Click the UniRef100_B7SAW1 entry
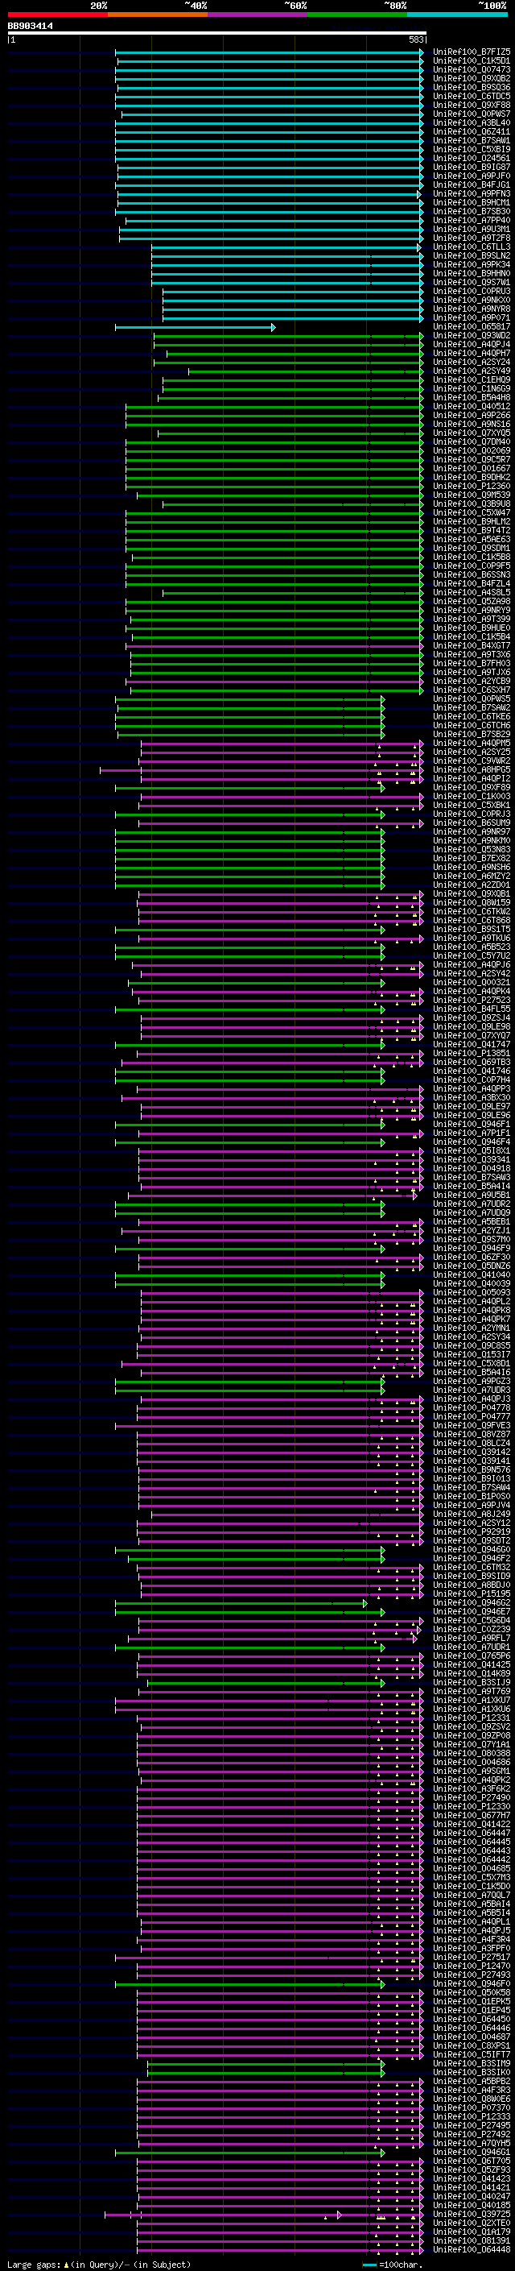Image resolution: width=515 pixels, height=2271 pixels. click(472, 141)
